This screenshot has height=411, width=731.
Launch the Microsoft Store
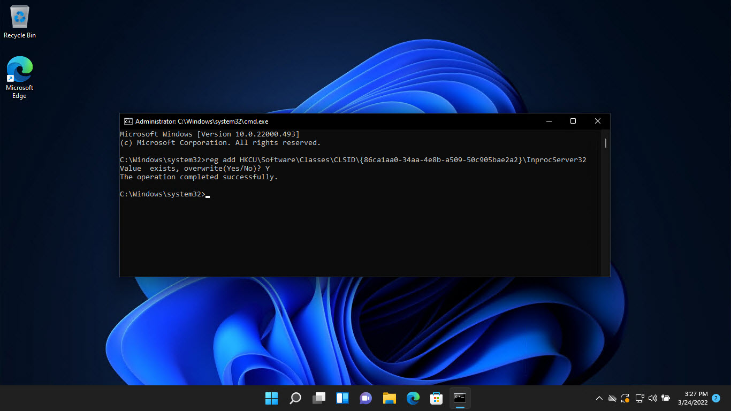[436, 398]
